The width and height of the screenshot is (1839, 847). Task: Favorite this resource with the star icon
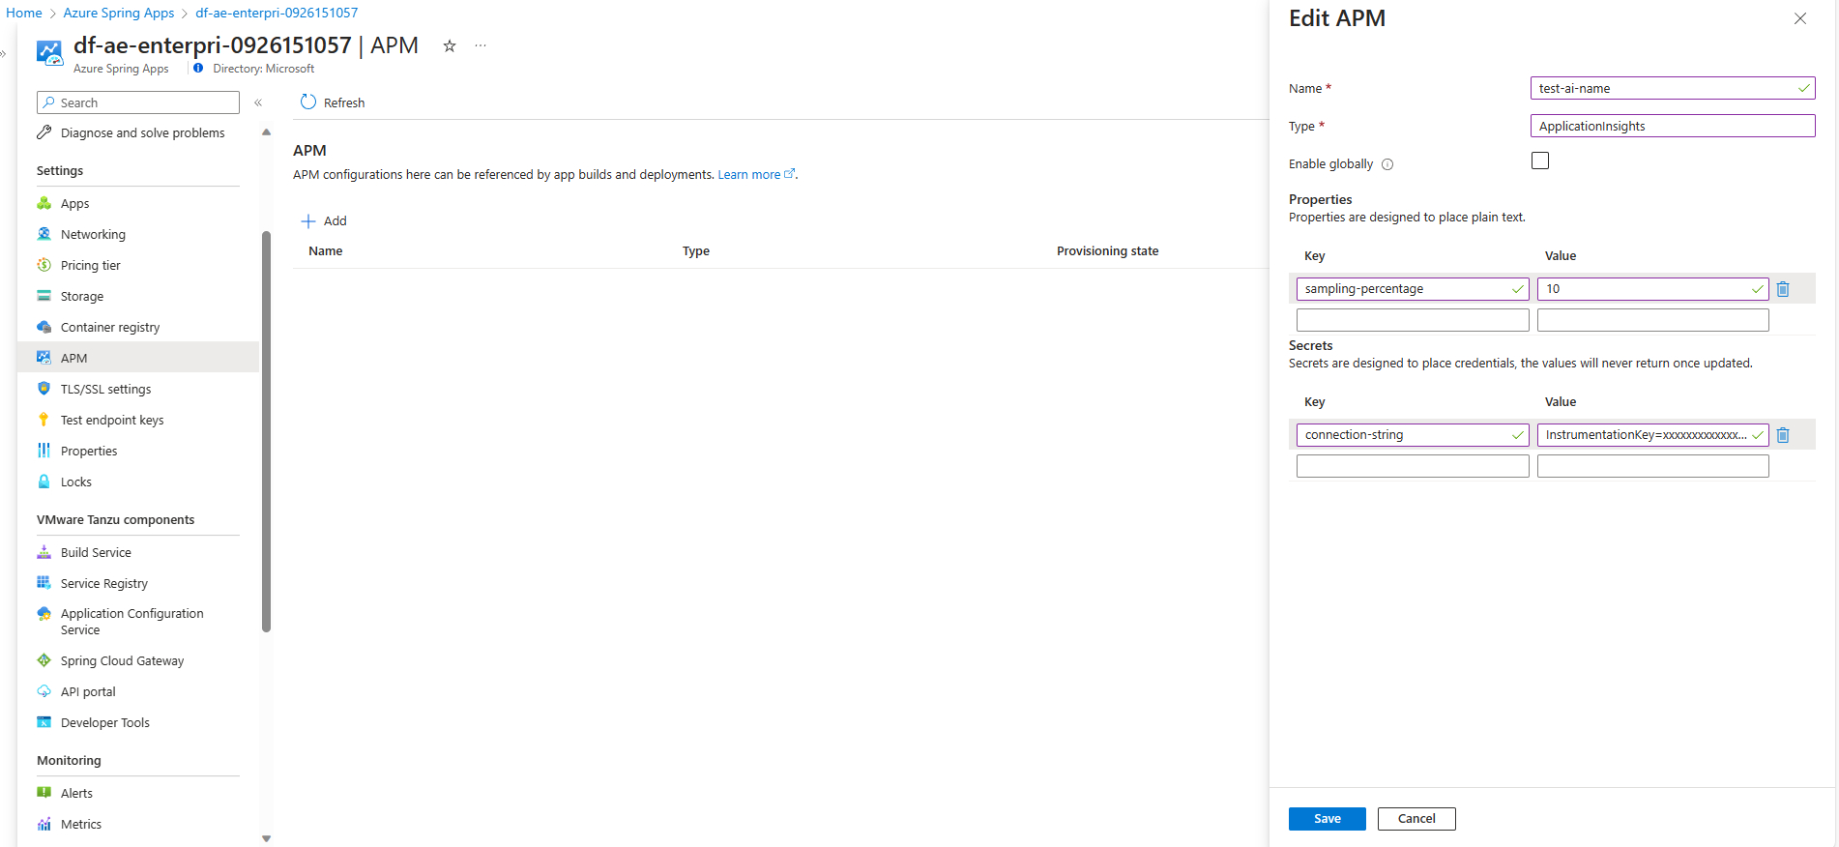click(x=450, y=45)
